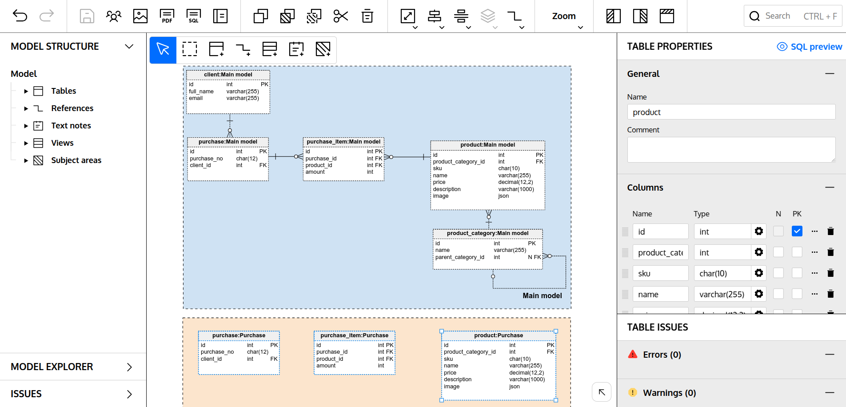Activate the pointer selection tool
This screenshot has height=407, width=846.
pos(163,49)
